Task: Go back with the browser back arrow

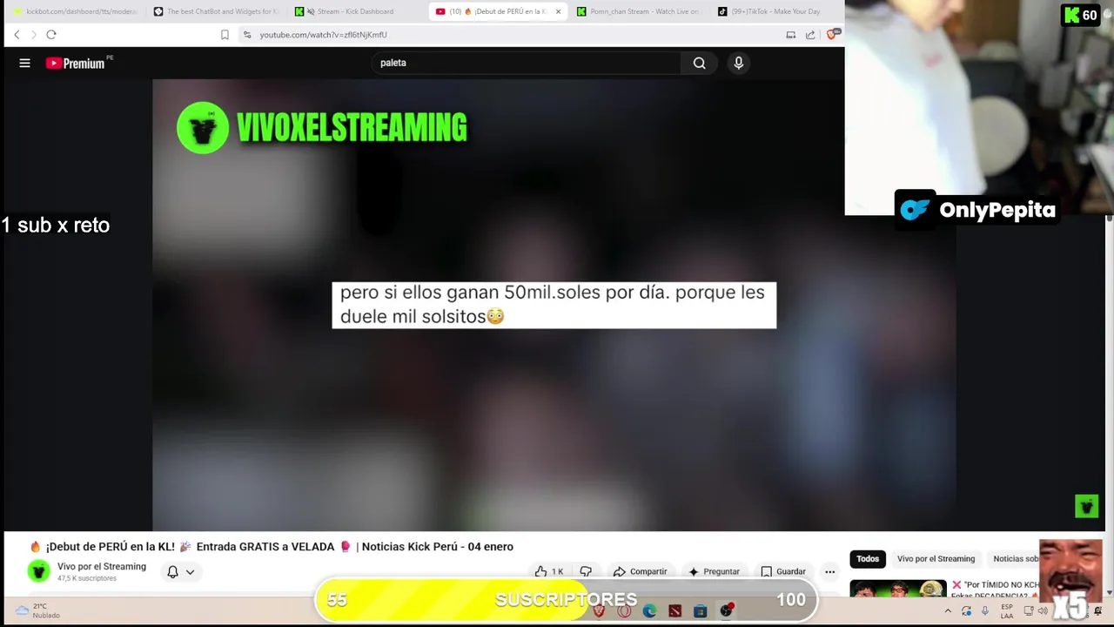Action: coord(17,35)
